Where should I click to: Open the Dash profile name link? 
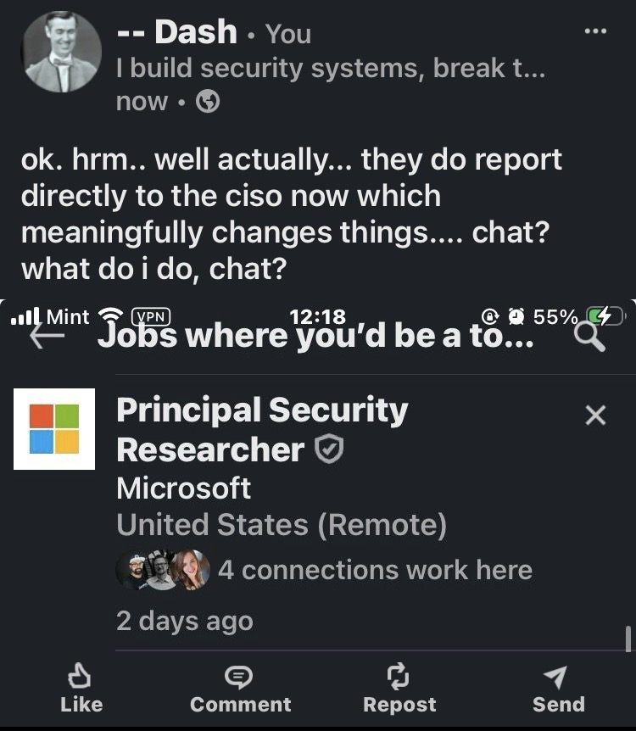pos(178,32)
